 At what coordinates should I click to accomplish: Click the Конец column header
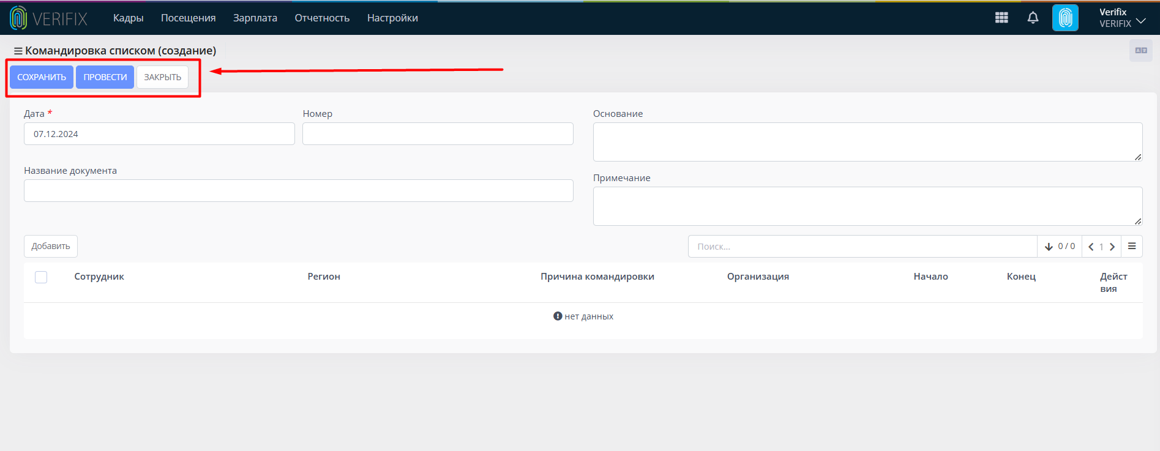[x=1021, y=277]
